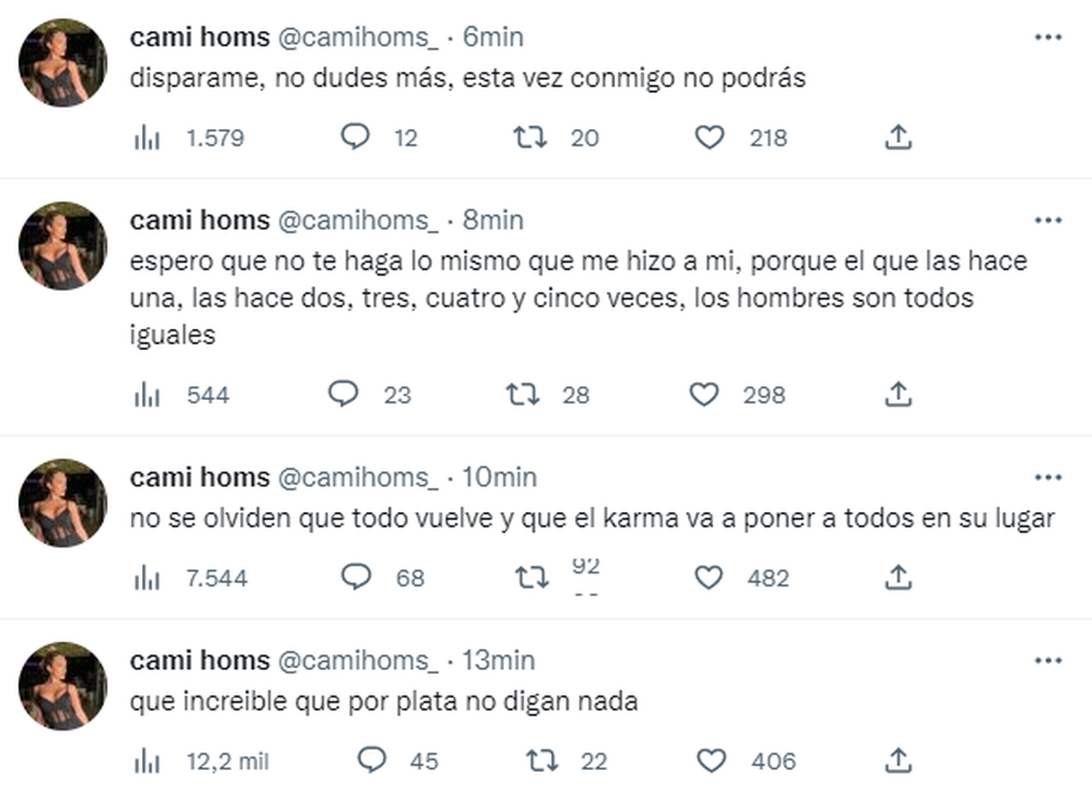Like the 'disparame, no dudes más' tweet
This screenshot has height=801, width=1092.
[710, 138]
